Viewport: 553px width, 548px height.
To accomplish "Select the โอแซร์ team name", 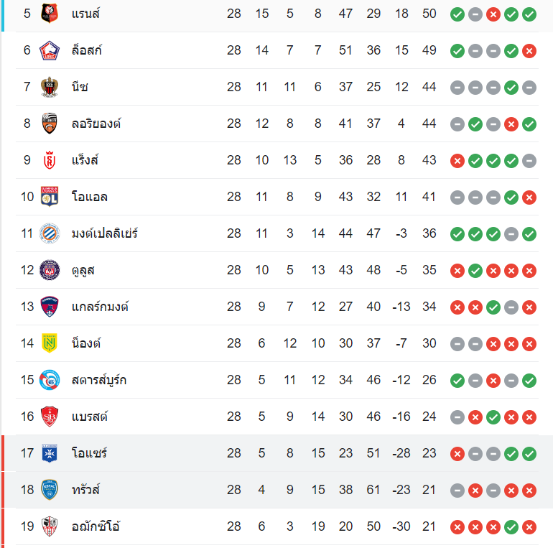I will (90, 453).
